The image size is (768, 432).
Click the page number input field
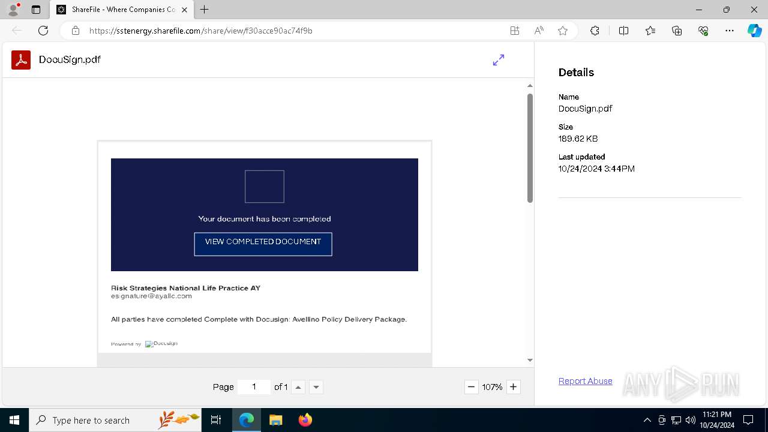pos(254,387)
